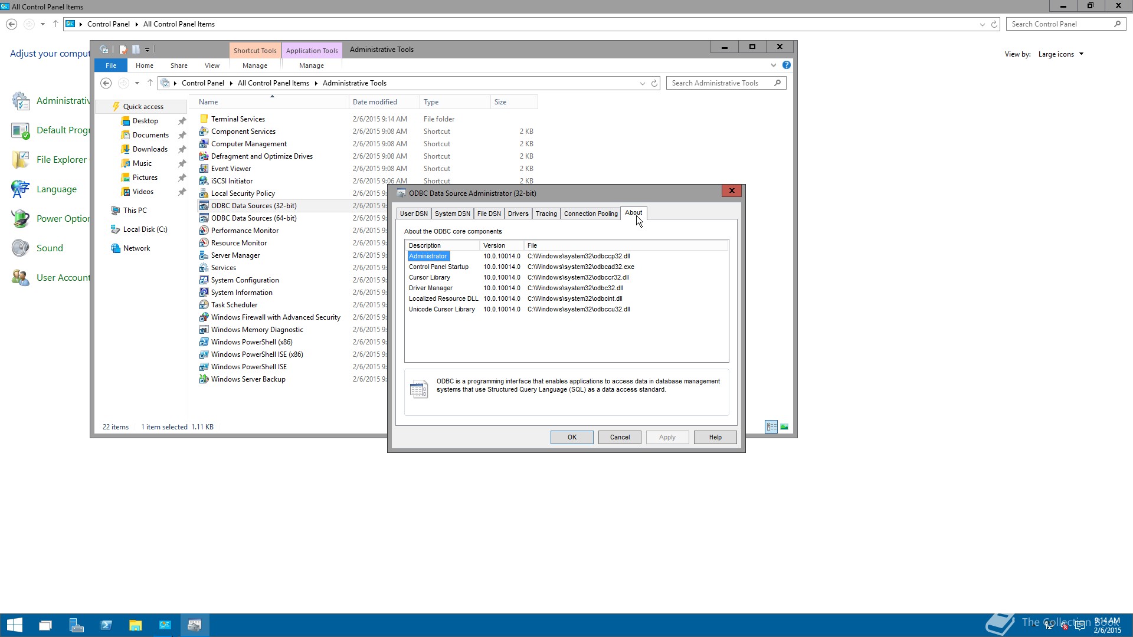
Task: Click the Computer Management icon
Action: [x=204, y=144]
